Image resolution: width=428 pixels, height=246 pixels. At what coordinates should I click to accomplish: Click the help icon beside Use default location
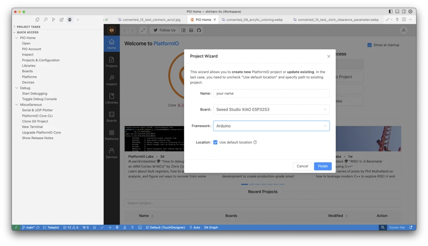pos(255,142)
